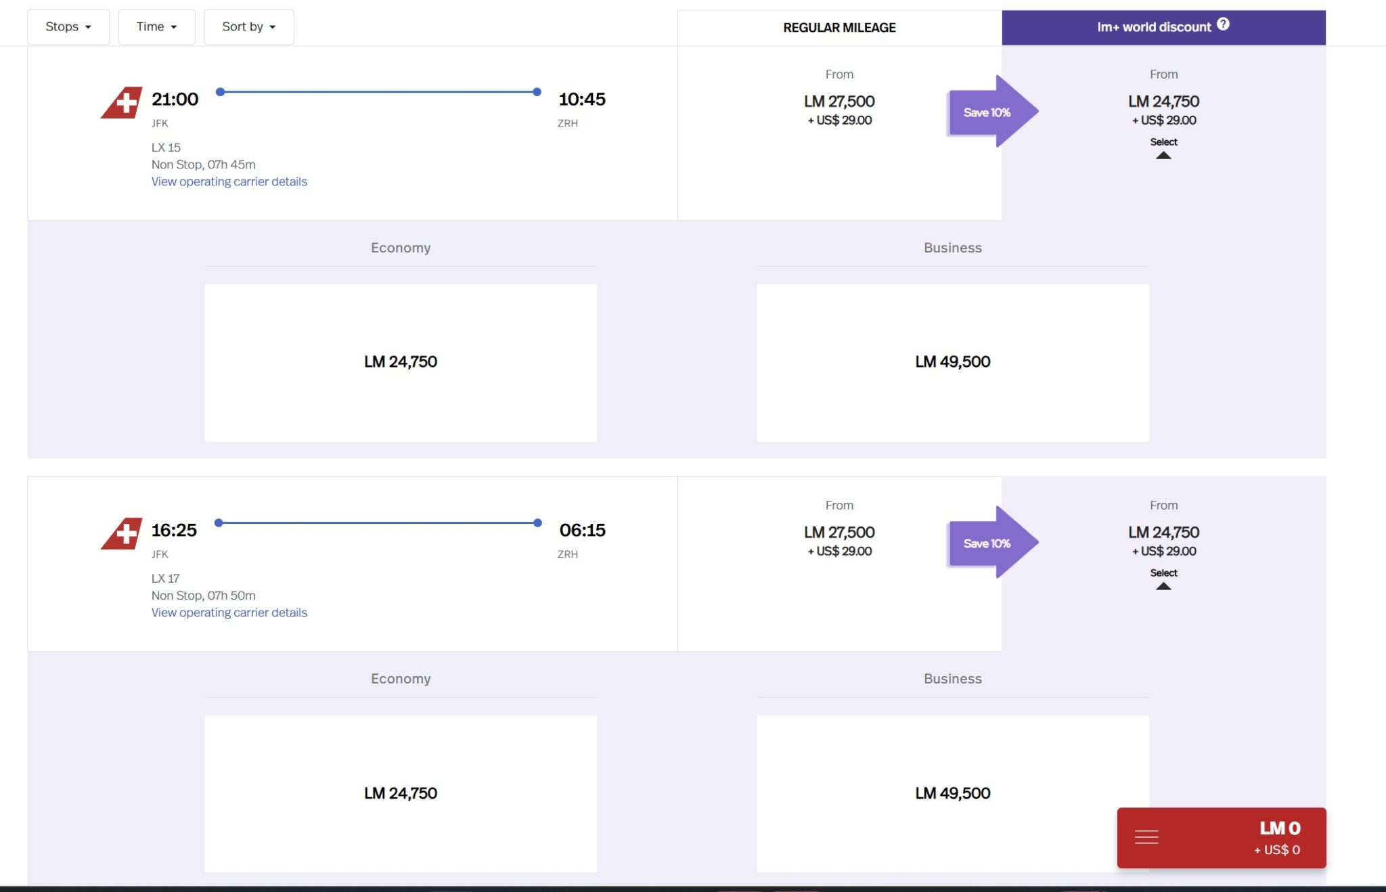This screenshot has width=1386, height=892.
Task: Choose Economy LM 24,750 fare for LX 15
Action: [401, 362]
